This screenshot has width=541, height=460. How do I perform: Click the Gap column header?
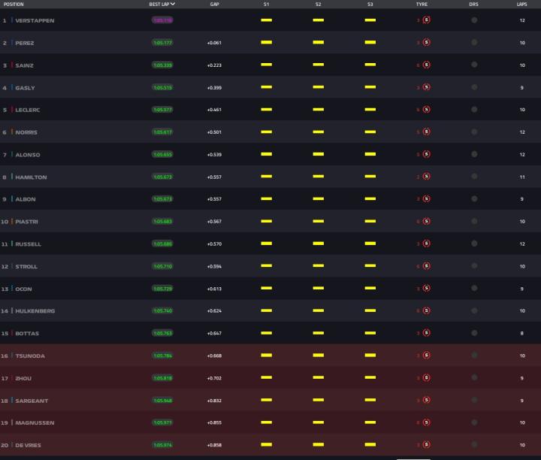pyautogui.click(x=215, y=5)
